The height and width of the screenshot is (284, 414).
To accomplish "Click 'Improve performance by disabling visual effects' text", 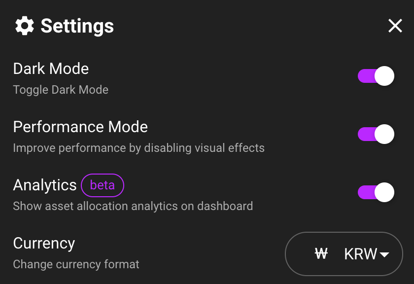I will coord(139,148).
